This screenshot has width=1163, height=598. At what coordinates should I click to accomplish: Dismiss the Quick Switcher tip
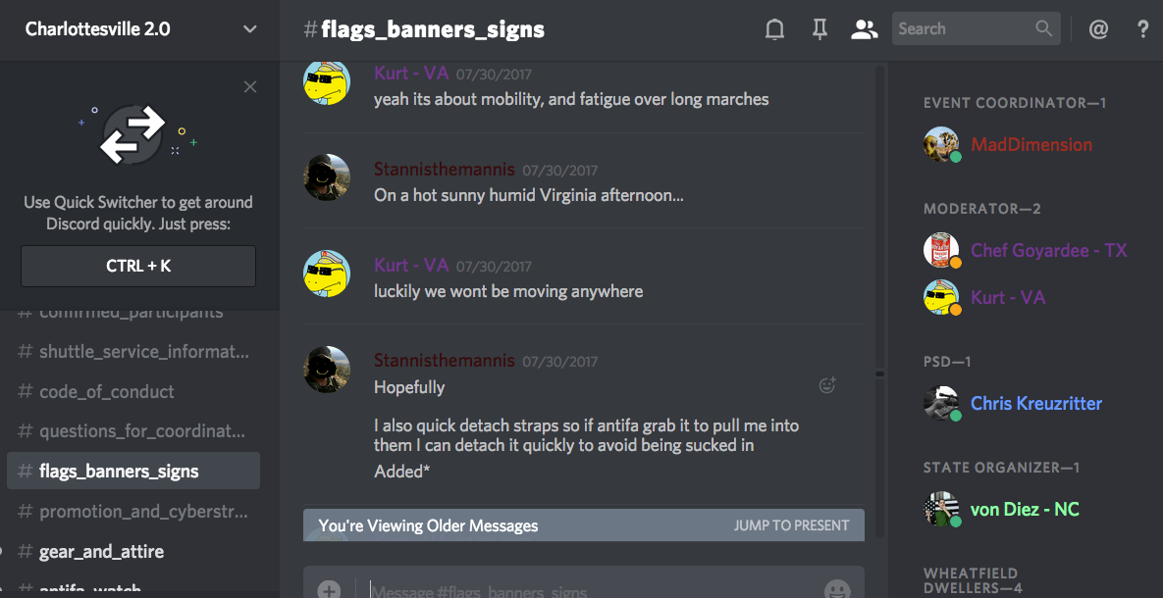250,86
